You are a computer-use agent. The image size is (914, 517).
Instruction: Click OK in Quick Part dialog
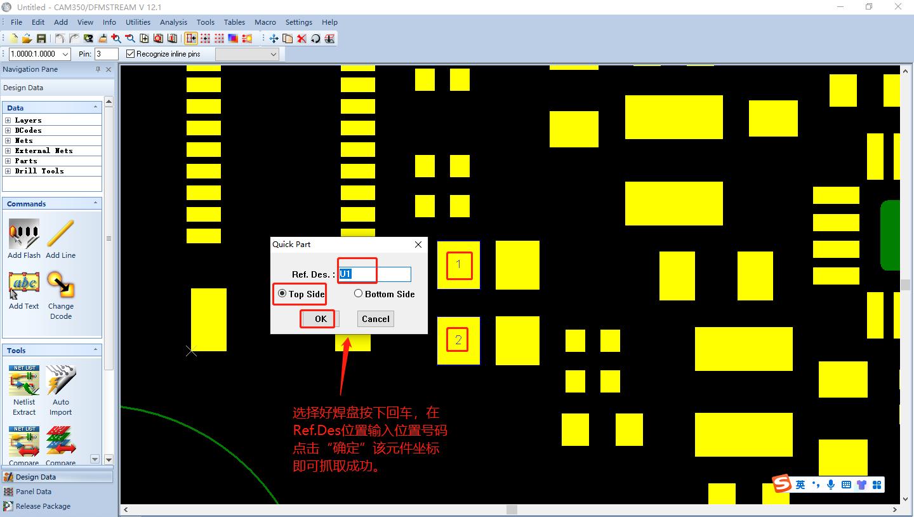pyautogui.click(x=321, y=319)
